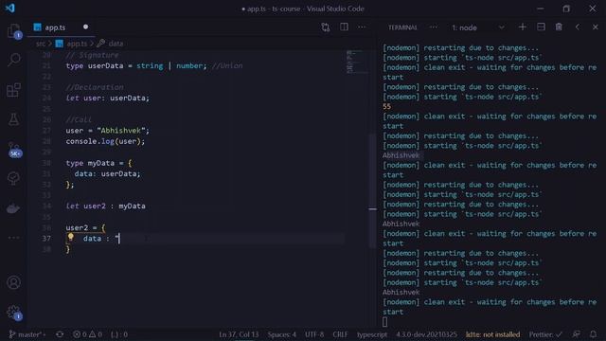Click 'latte: not installed' status item
The image size is (606, 341).
click(492, 334)
